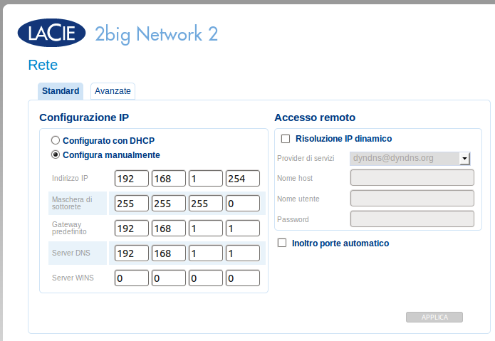
Task: Click the Nome host field
Action: (412, 178)
